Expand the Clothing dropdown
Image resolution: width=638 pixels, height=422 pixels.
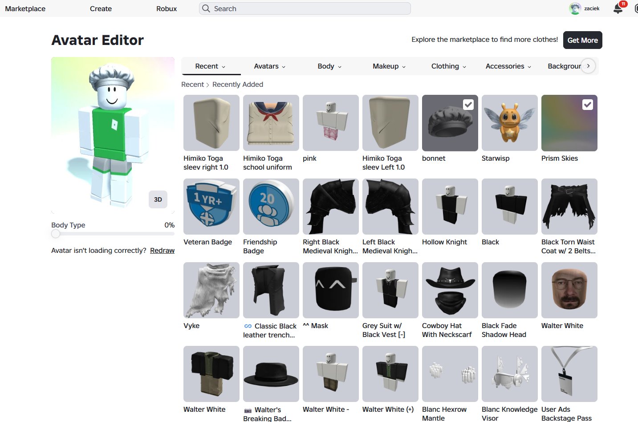click(x=449, y=66)
